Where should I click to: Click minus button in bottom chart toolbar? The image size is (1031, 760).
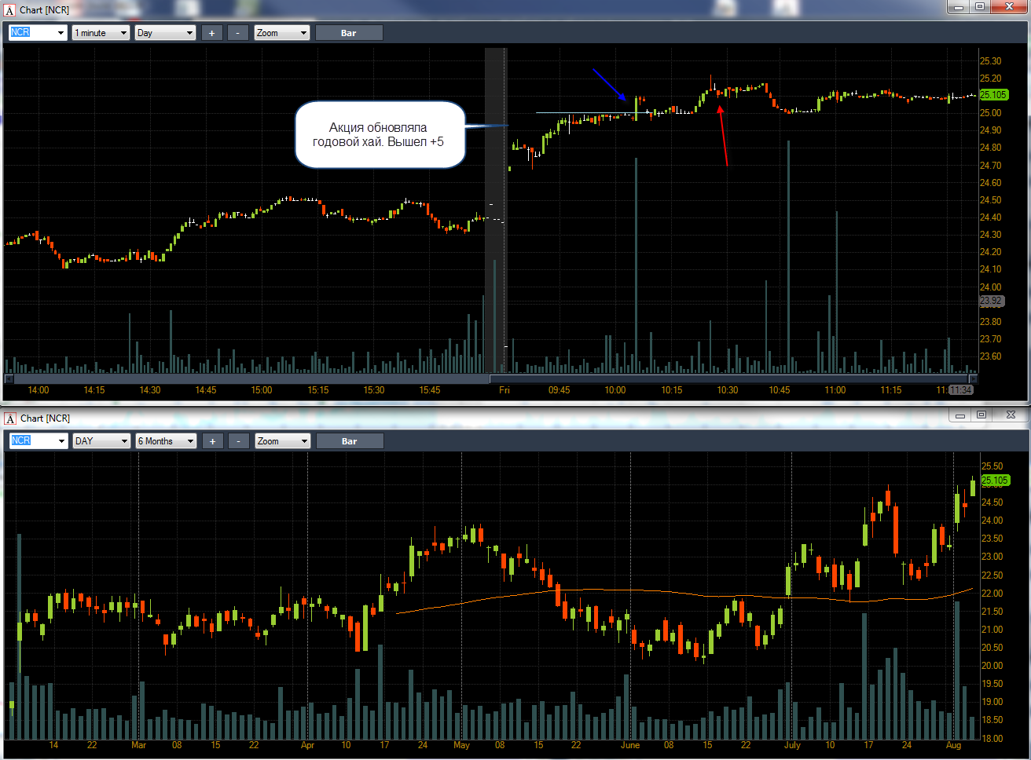pos(238,441)
